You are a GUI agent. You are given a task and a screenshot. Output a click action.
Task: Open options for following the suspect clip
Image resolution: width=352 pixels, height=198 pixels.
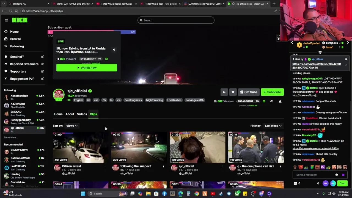click(x=163, y=166)
